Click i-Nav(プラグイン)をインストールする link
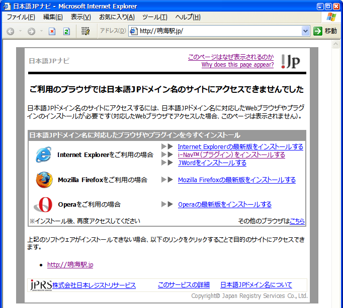Image resolution: width=343 pixels, height=308 pixels. (x=231, y=155)
